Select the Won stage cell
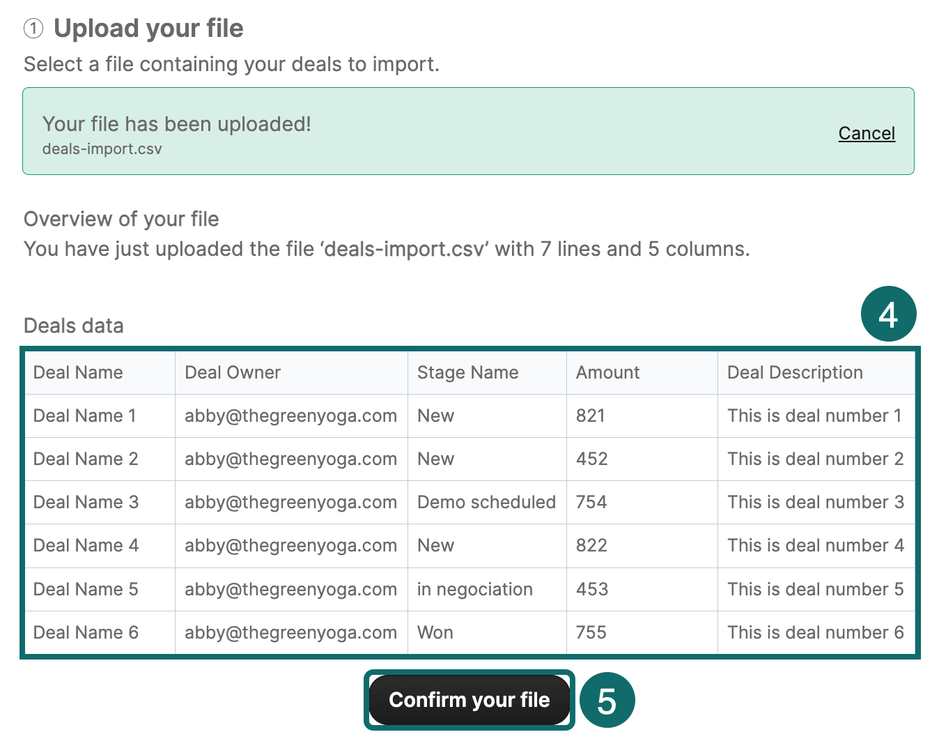 pos(435,632)
